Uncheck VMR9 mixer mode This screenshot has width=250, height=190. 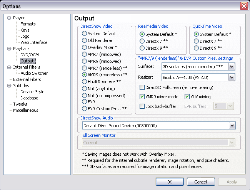[x=142, y=97]
